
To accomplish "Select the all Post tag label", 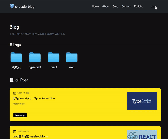I will [16, 67].
